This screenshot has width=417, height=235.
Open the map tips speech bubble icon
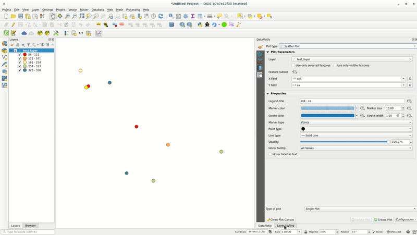(x=219, y=16)
